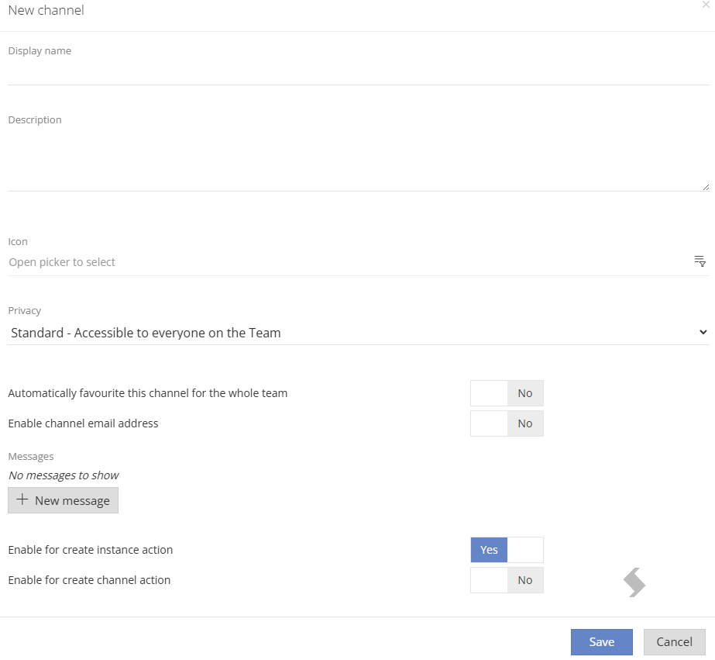Save the new channel
The height and width of the screenshot is (660, 715).
point(601,641)
